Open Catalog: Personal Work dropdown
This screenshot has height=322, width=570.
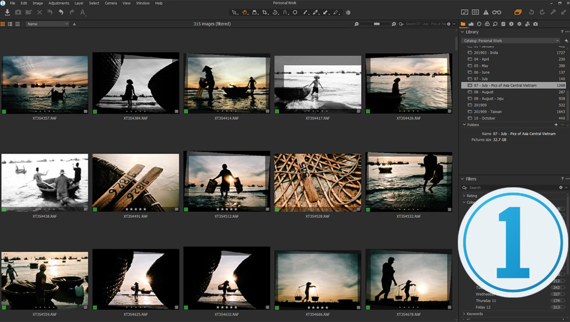[x=510, y=41]
